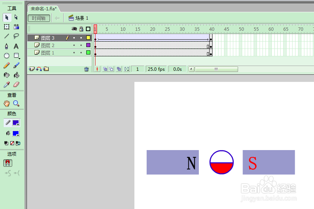Click the Insert Layer icon
The width and height of the screenshot is (314, 209).
coord(31,69)
